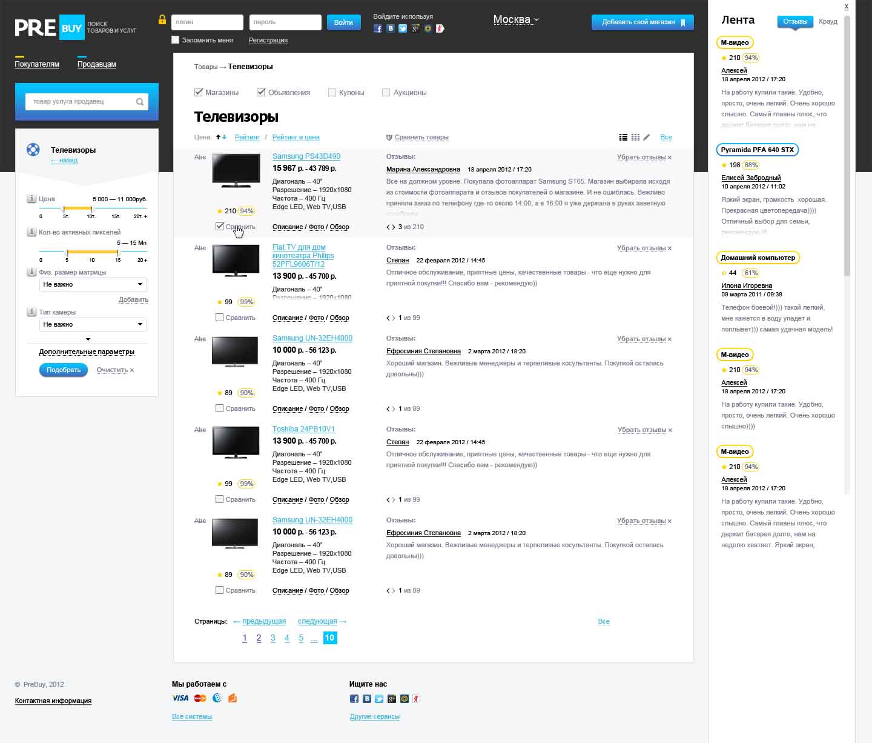The width and height of the screenshot is (872, 743).
Task: Switch to list view icon
Action: [x=623, y=138]
